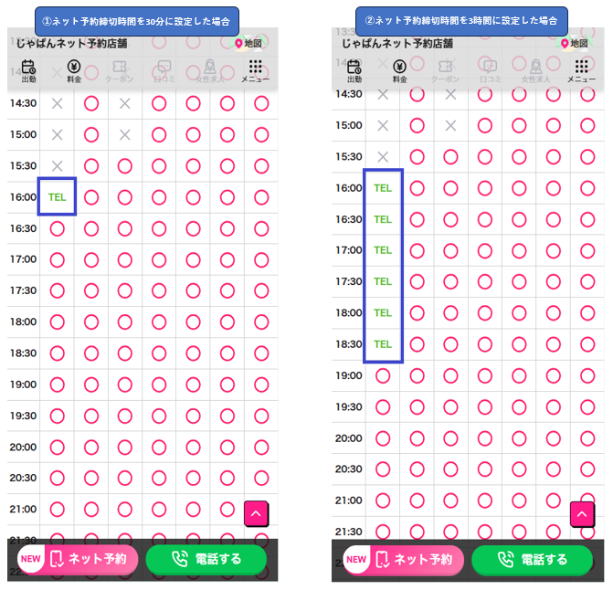Select first-column circle at 16:30 left screen
Screen dimensions: 613x590
coord(57,228)
